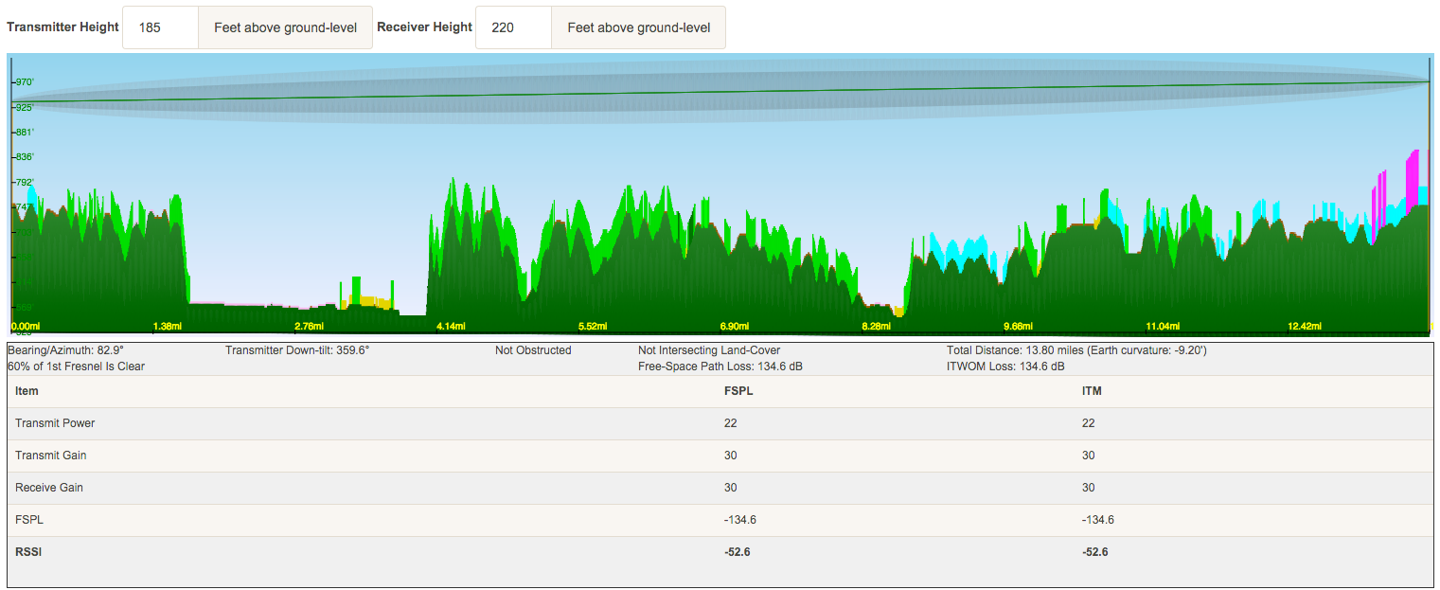The height and width of the screenshot is (590, 1440).
Task: Click the 836' elevation axis label
Action: [x=24, y=157]
